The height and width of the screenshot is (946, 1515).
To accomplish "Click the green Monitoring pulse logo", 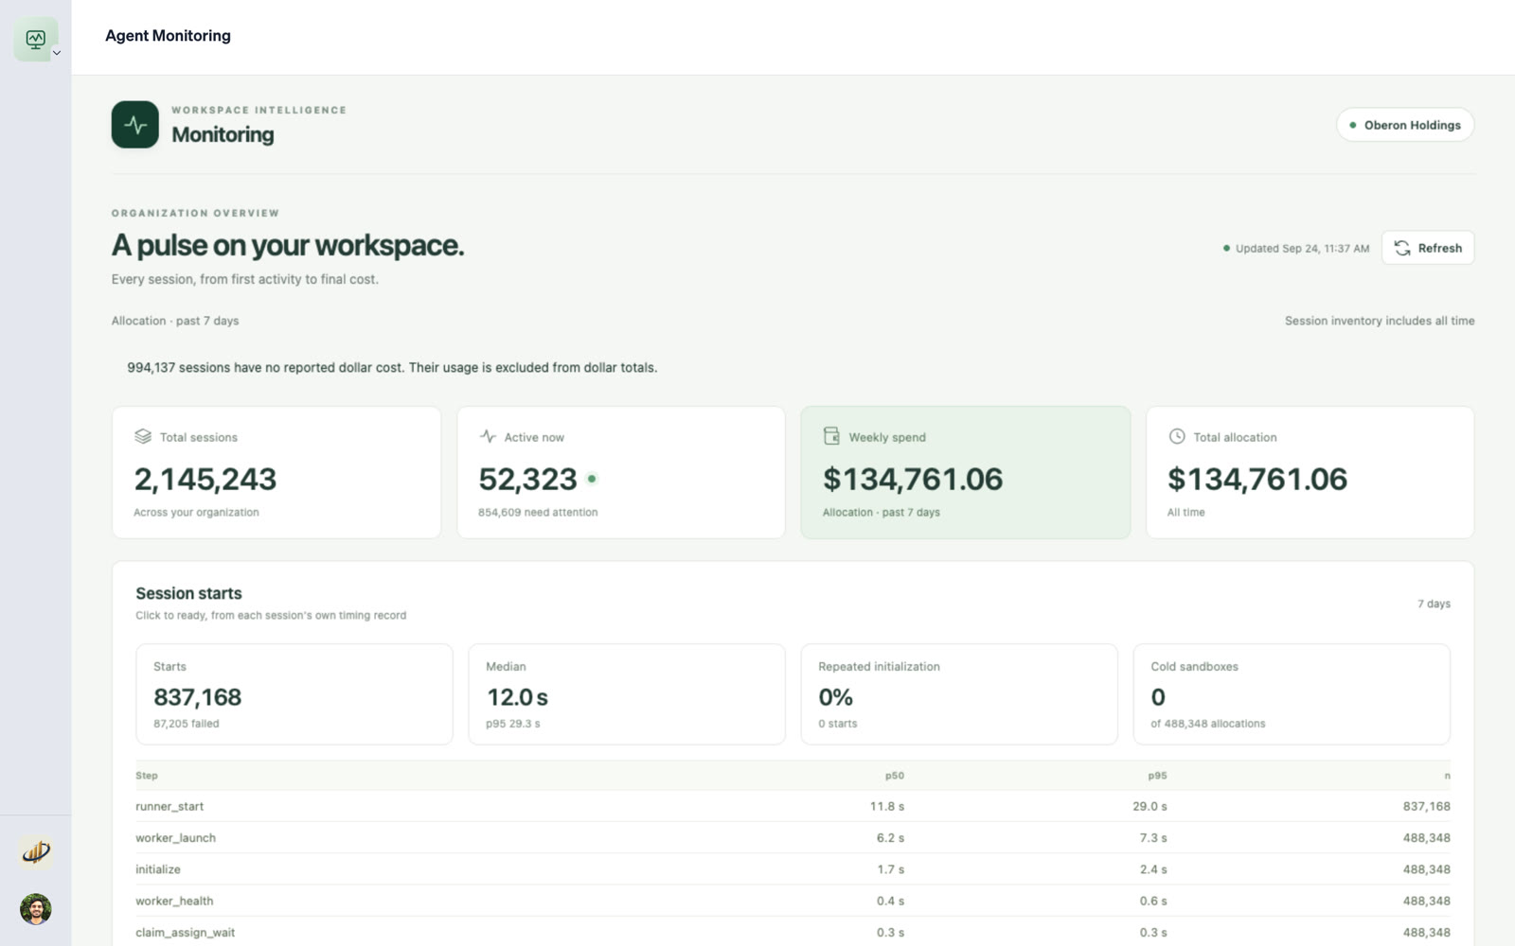I will tap(135, 125).
